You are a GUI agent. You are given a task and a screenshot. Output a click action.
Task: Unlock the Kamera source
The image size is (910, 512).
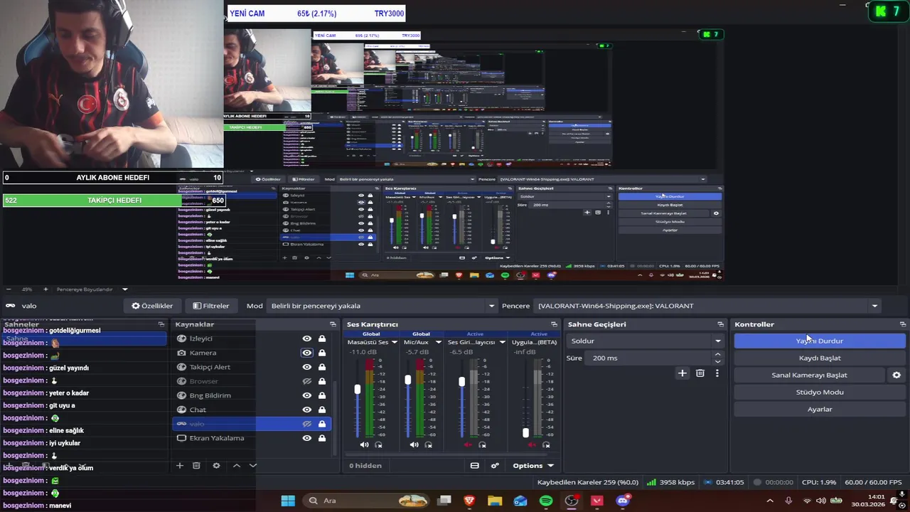pyautogui.click(x=322, y=353)
